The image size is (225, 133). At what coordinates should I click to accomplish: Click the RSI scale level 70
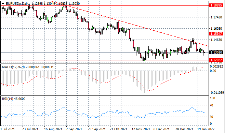point(211,105)
